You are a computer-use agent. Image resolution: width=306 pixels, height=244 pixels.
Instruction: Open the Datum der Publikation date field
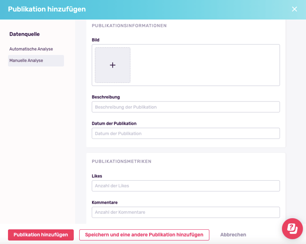186,134
